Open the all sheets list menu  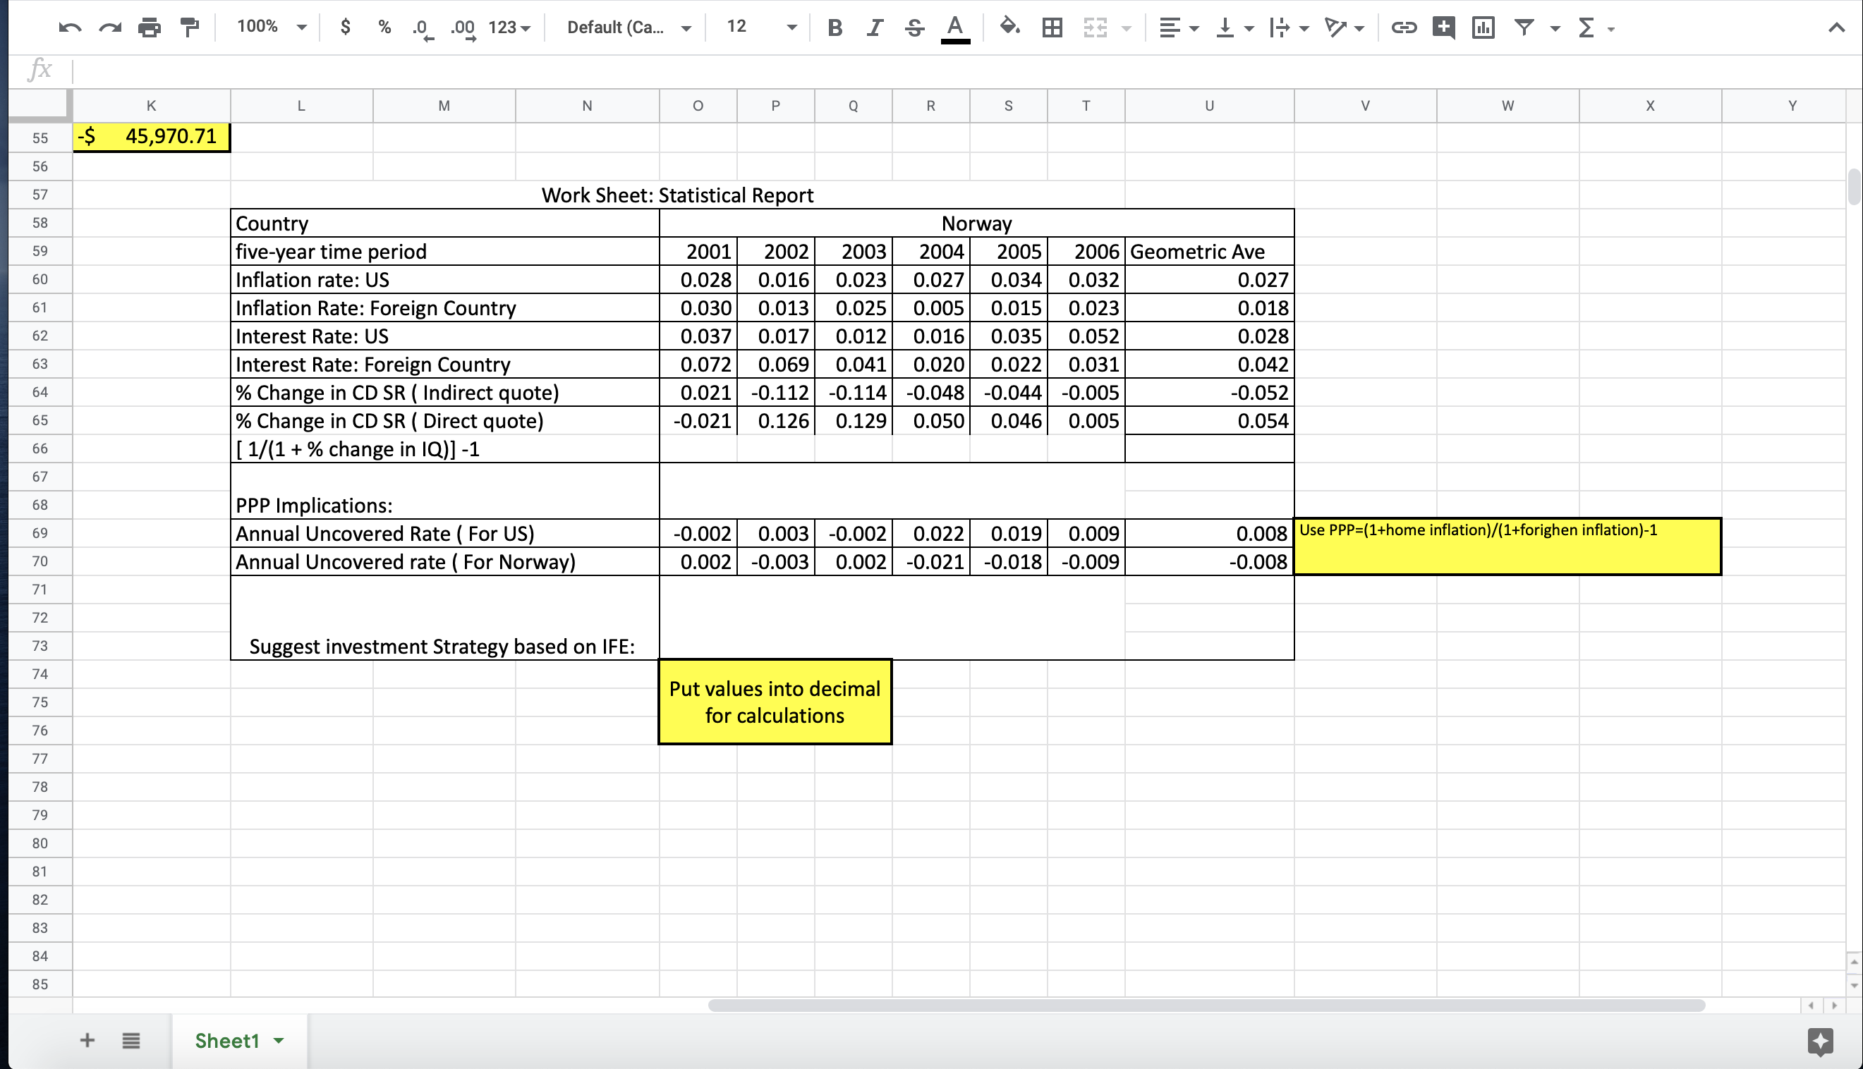[x=131, y=1040]
